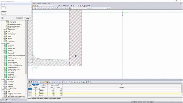Click the GRID status bar toggle

[136, 102]
